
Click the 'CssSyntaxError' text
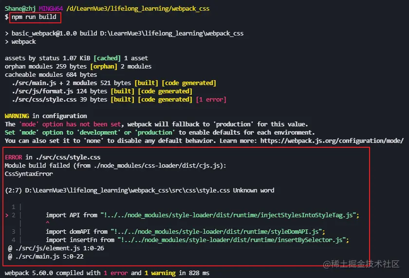pyautogui.click(x=29, y=174)
